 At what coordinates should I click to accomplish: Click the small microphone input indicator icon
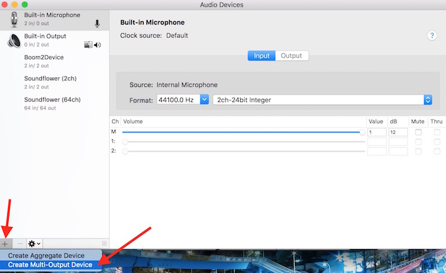pyautogui.click(x=97, y=24)
